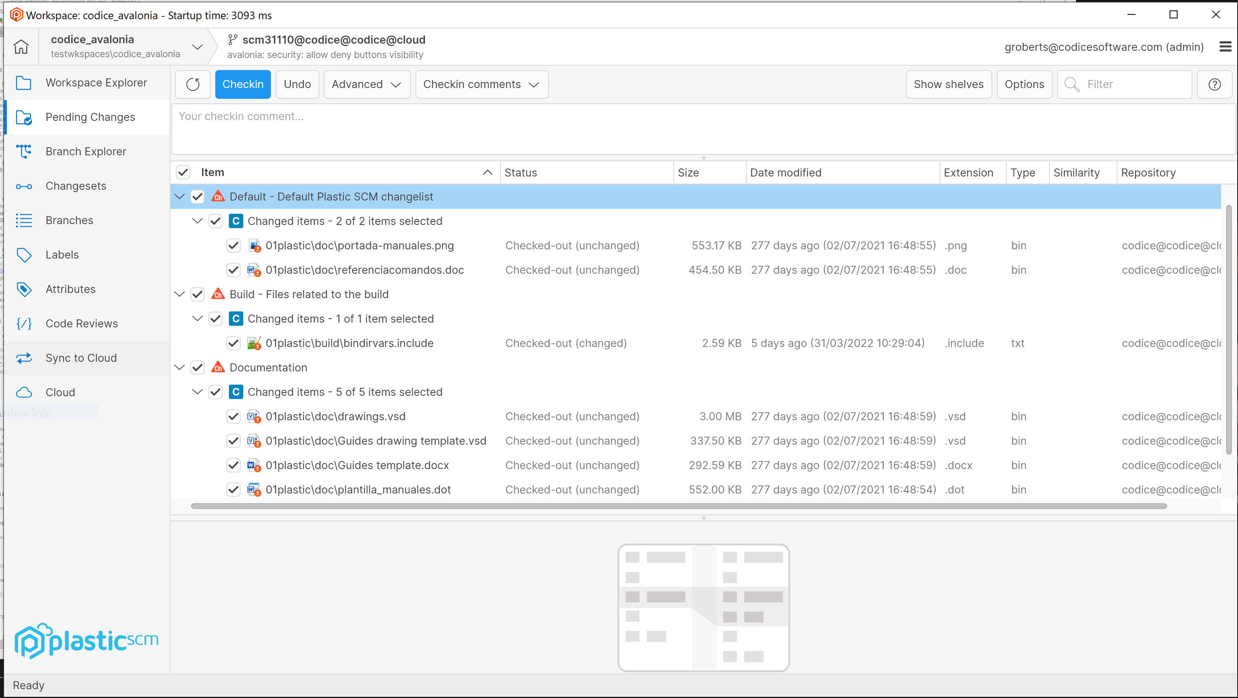The height and width of the screenshot is (698, 1238).
Task: Open the hamburger menu at top right
Action: (x=1225, y=47)
